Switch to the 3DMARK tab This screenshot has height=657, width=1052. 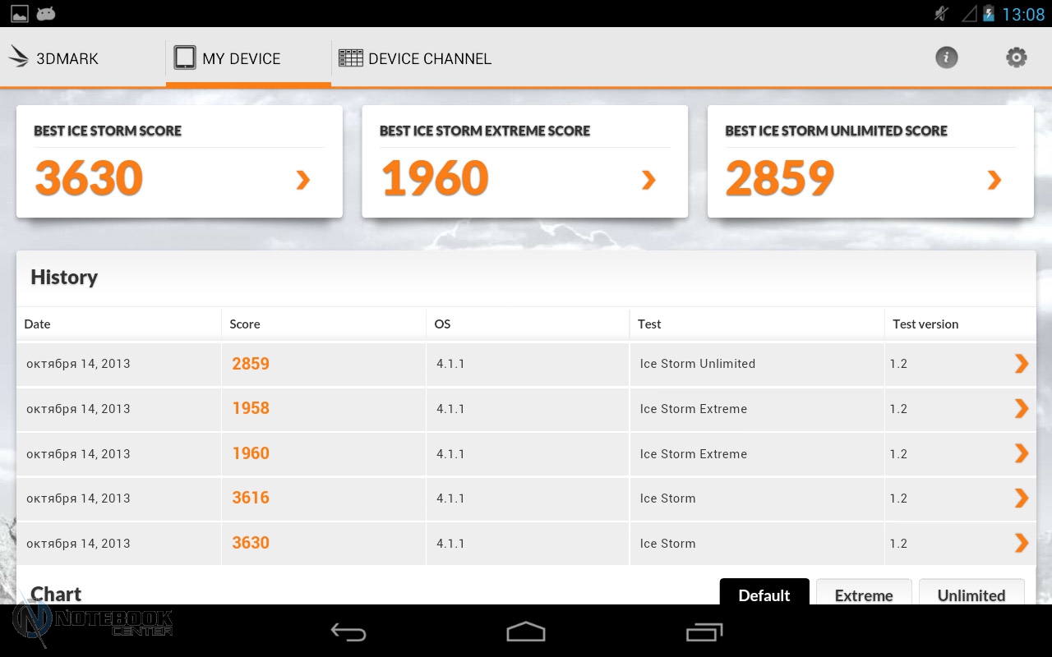[54, 58]
